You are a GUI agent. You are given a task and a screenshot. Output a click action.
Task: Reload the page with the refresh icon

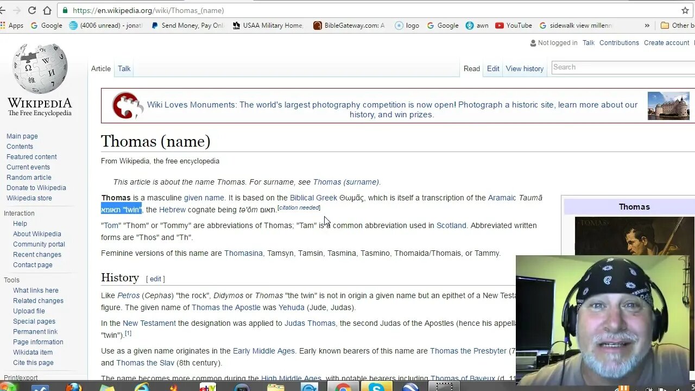tap(32, 10)
